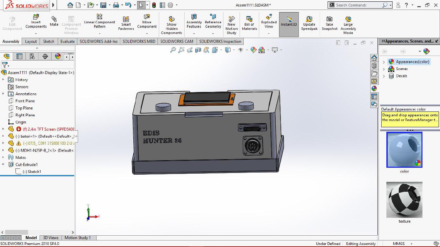
Task: Select the Top Plane in the tree
Action: coord(24,108)
